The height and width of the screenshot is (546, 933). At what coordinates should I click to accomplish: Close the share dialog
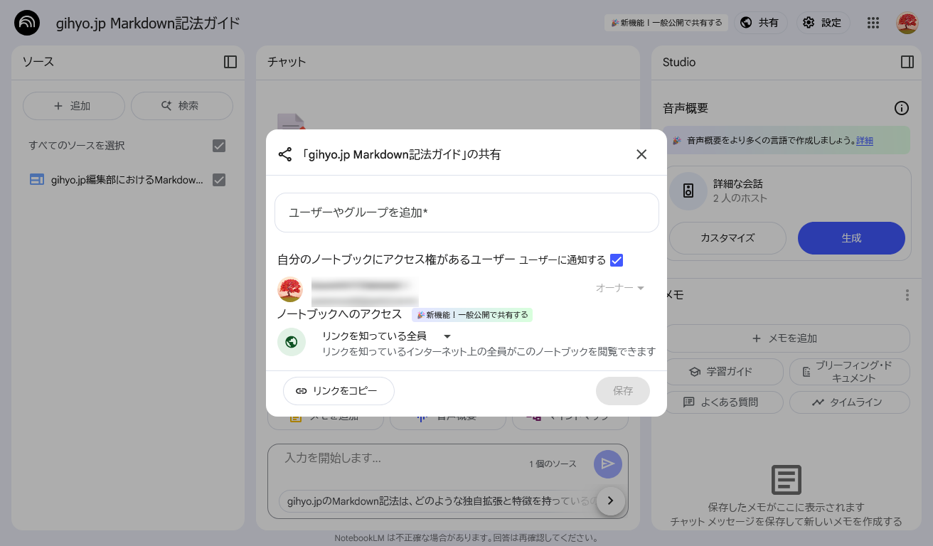641,154
